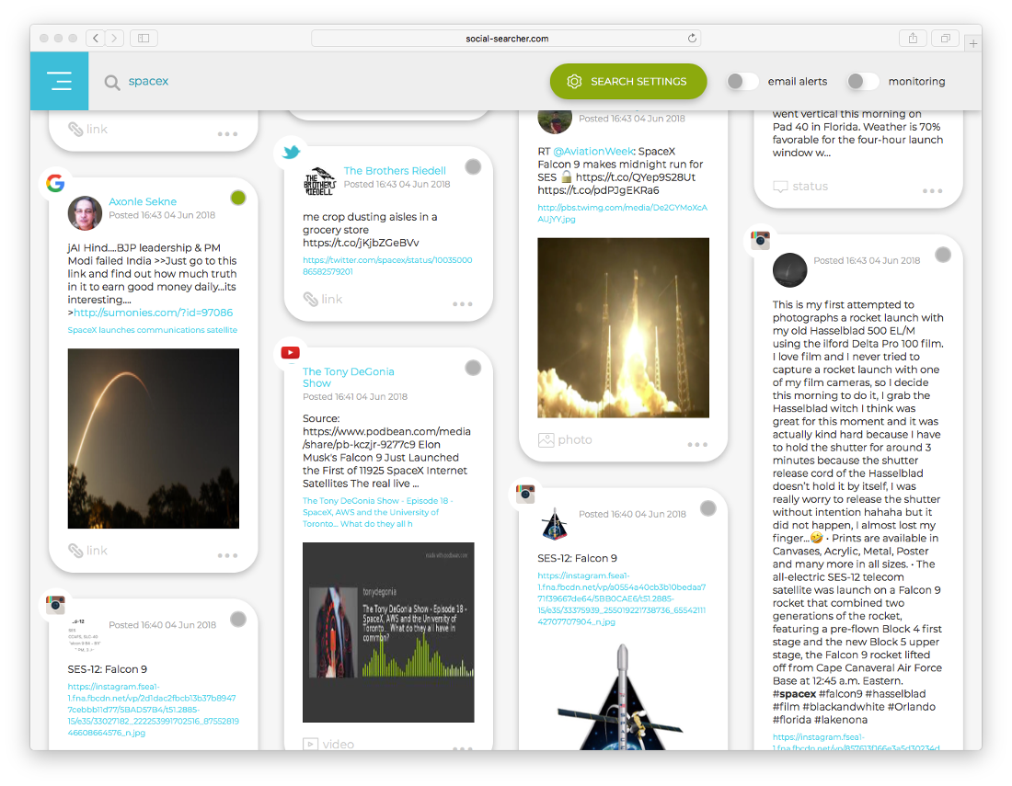Open a new browser tab
This screenshot has height=786, width=1012.
click(973, 44)
